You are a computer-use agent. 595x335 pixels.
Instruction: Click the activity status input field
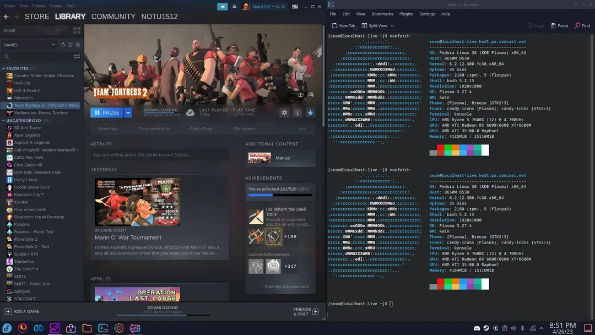(x=160, y=154)
